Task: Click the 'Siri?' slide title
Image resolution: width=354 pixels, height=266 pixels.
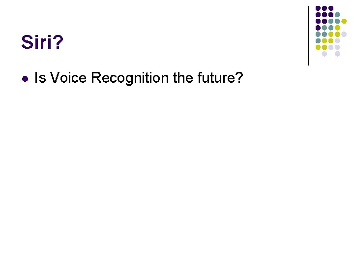Action: 42,43
